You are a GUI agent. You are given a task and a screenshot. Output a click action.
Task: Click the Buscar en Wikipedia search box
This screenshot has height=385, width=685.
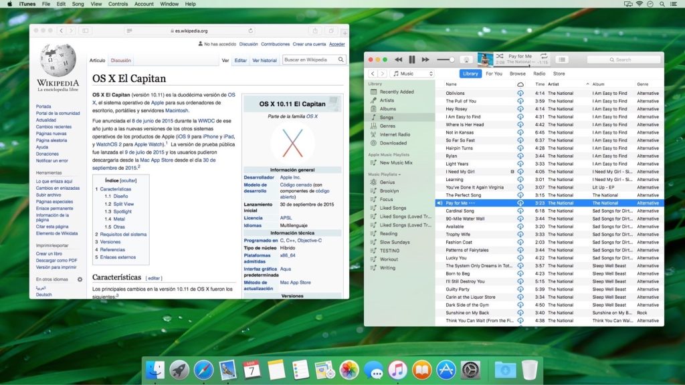(310, 59)
